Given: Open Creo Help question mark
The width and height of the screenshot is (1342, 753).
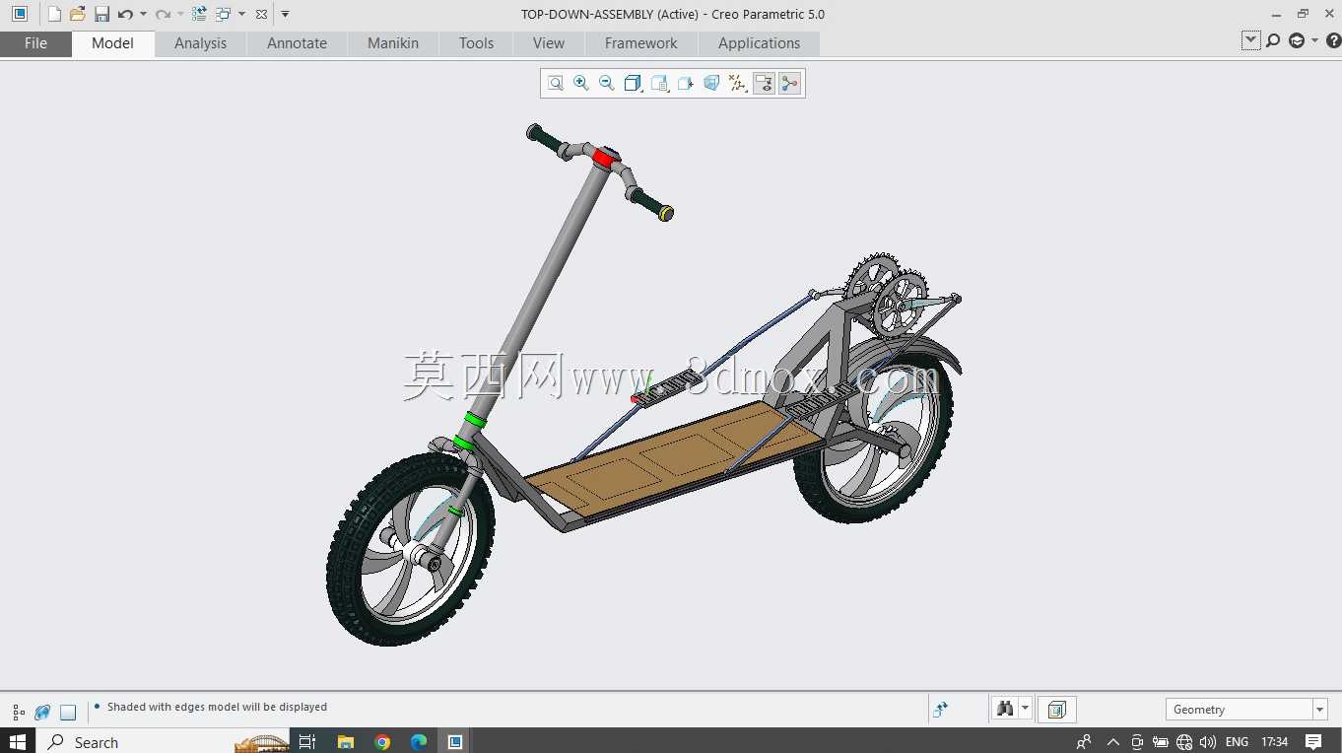Looking at the screenshot, I should [1333, 40].
